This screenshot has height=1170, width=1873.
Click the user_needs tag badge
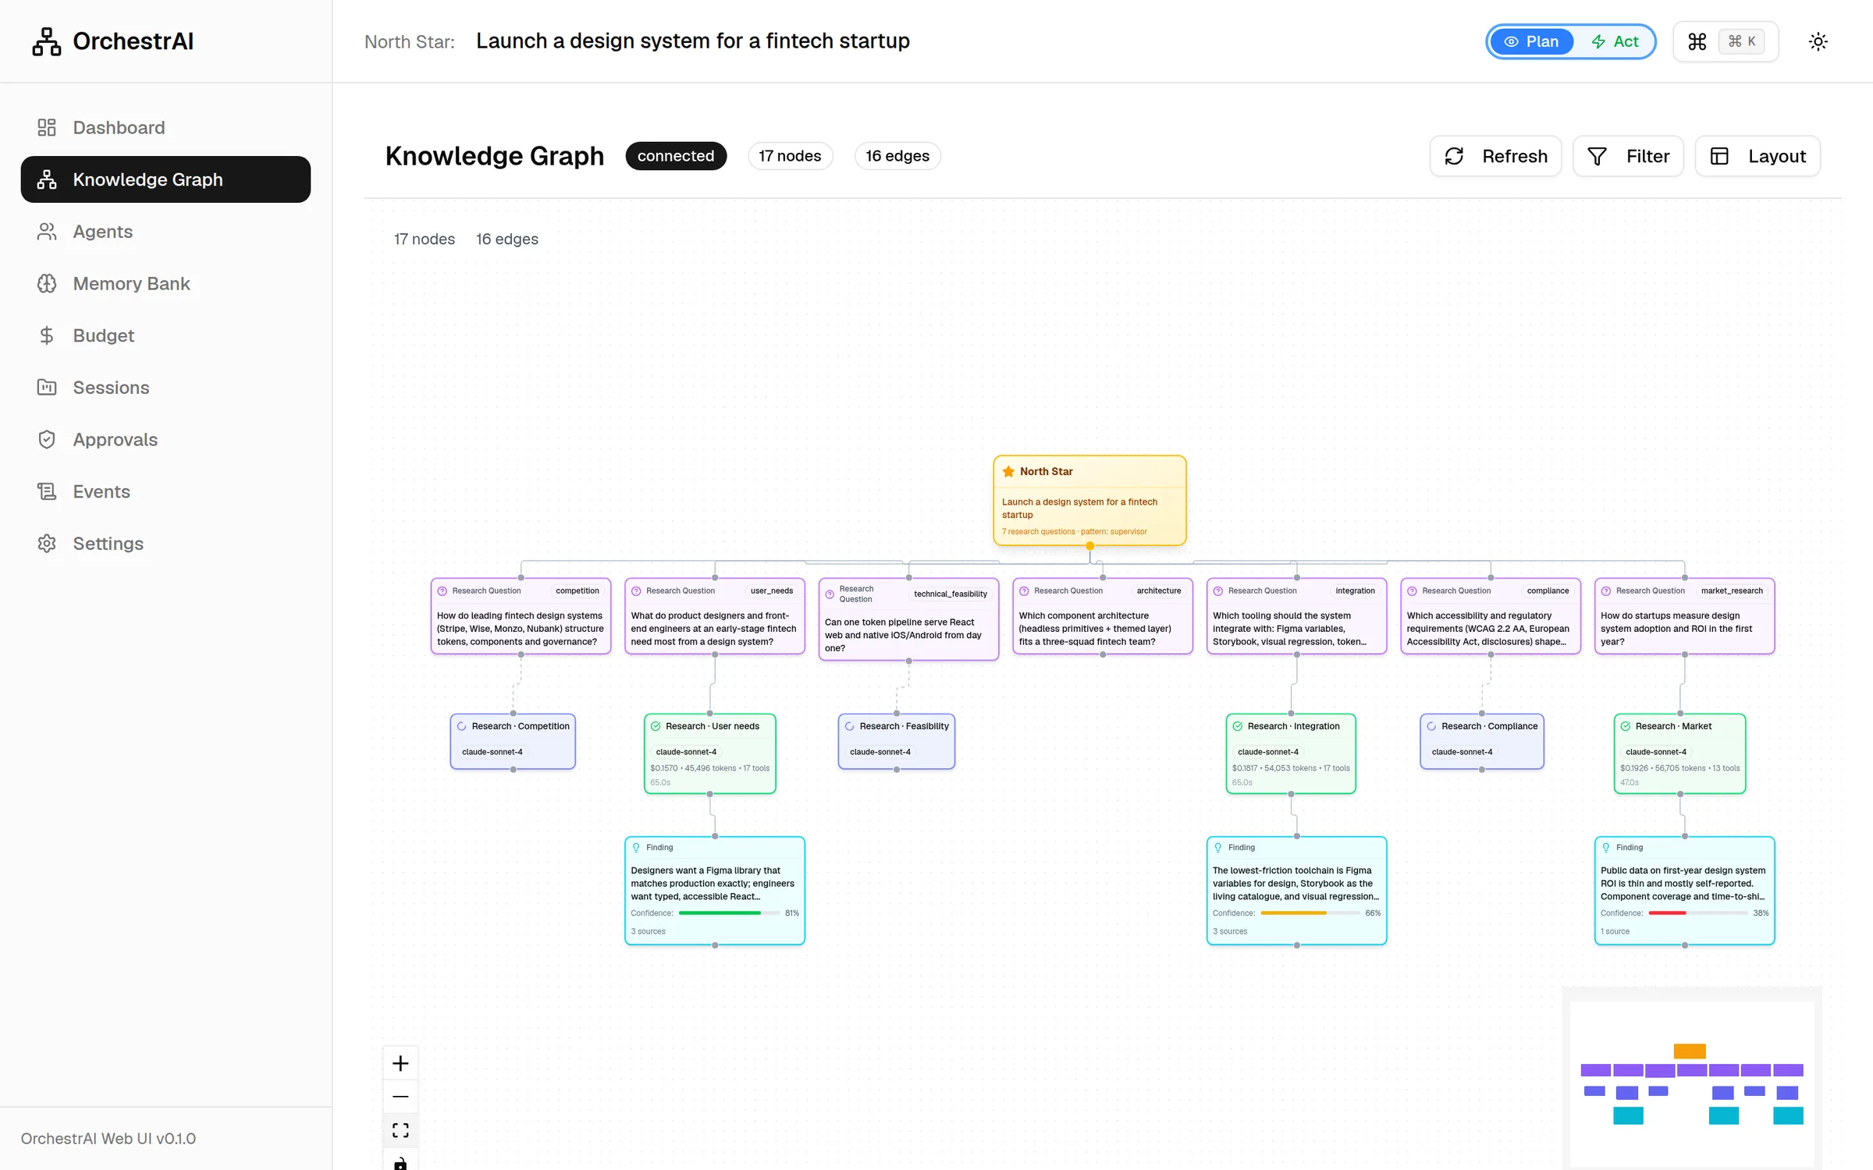[771, 591]
